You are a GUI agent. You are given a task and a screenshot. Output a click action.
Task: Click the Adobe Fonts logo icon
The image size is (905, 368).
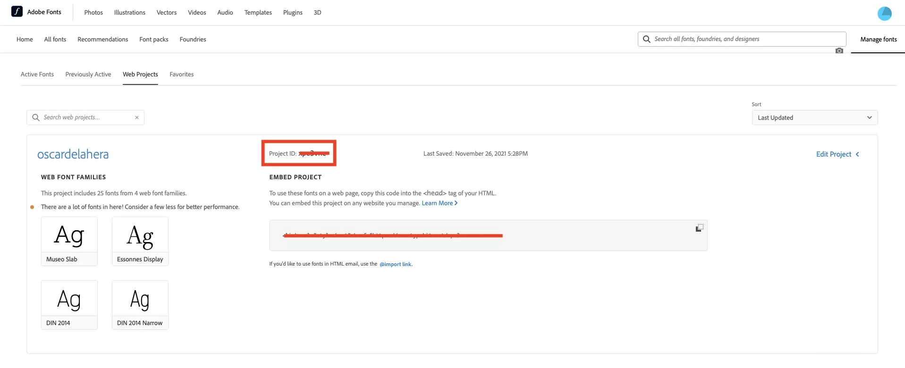pos(17,12)
